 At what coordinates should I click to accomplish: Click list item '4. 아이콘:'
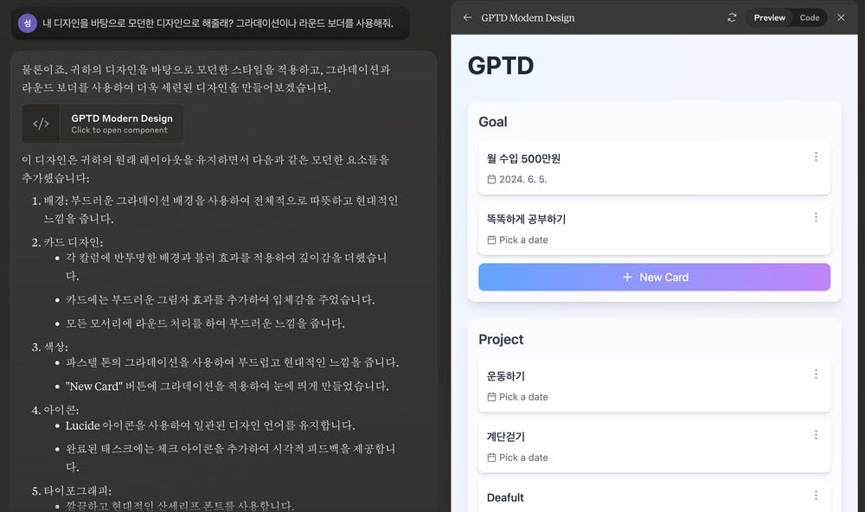[55, 410]
